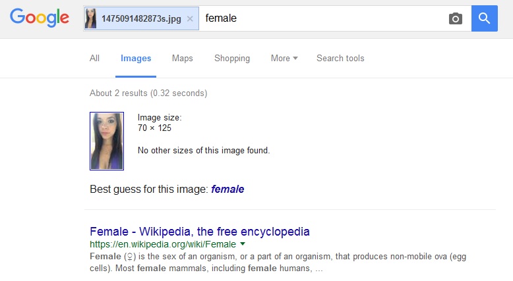
Task: Open Female - Wikipedia result title
Action: point(200,232)
